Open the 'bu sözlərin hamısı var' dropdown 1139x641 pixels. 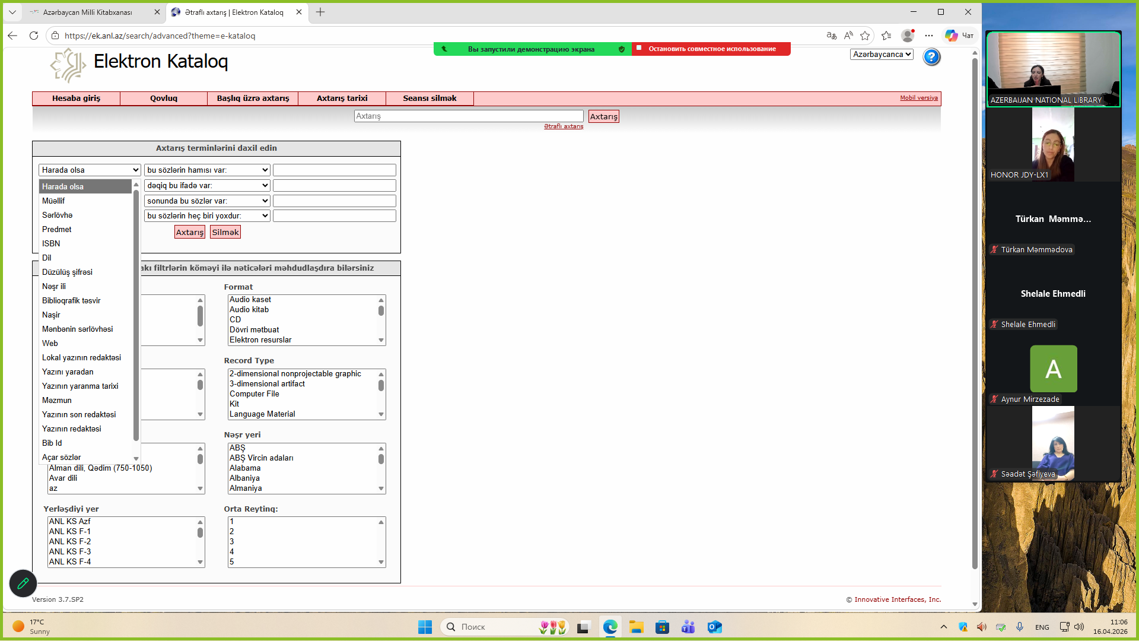pyautogui.click(x=207, y=170)
